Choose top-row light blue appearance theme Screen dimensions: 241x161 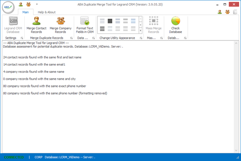coord(133,21)
